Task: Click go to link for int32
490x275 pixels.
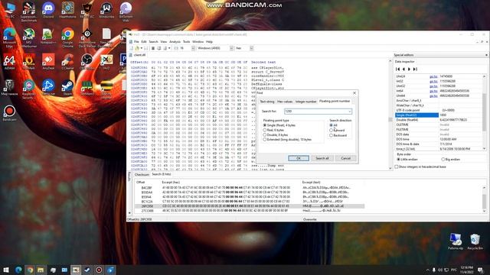Action: point(433,81)
